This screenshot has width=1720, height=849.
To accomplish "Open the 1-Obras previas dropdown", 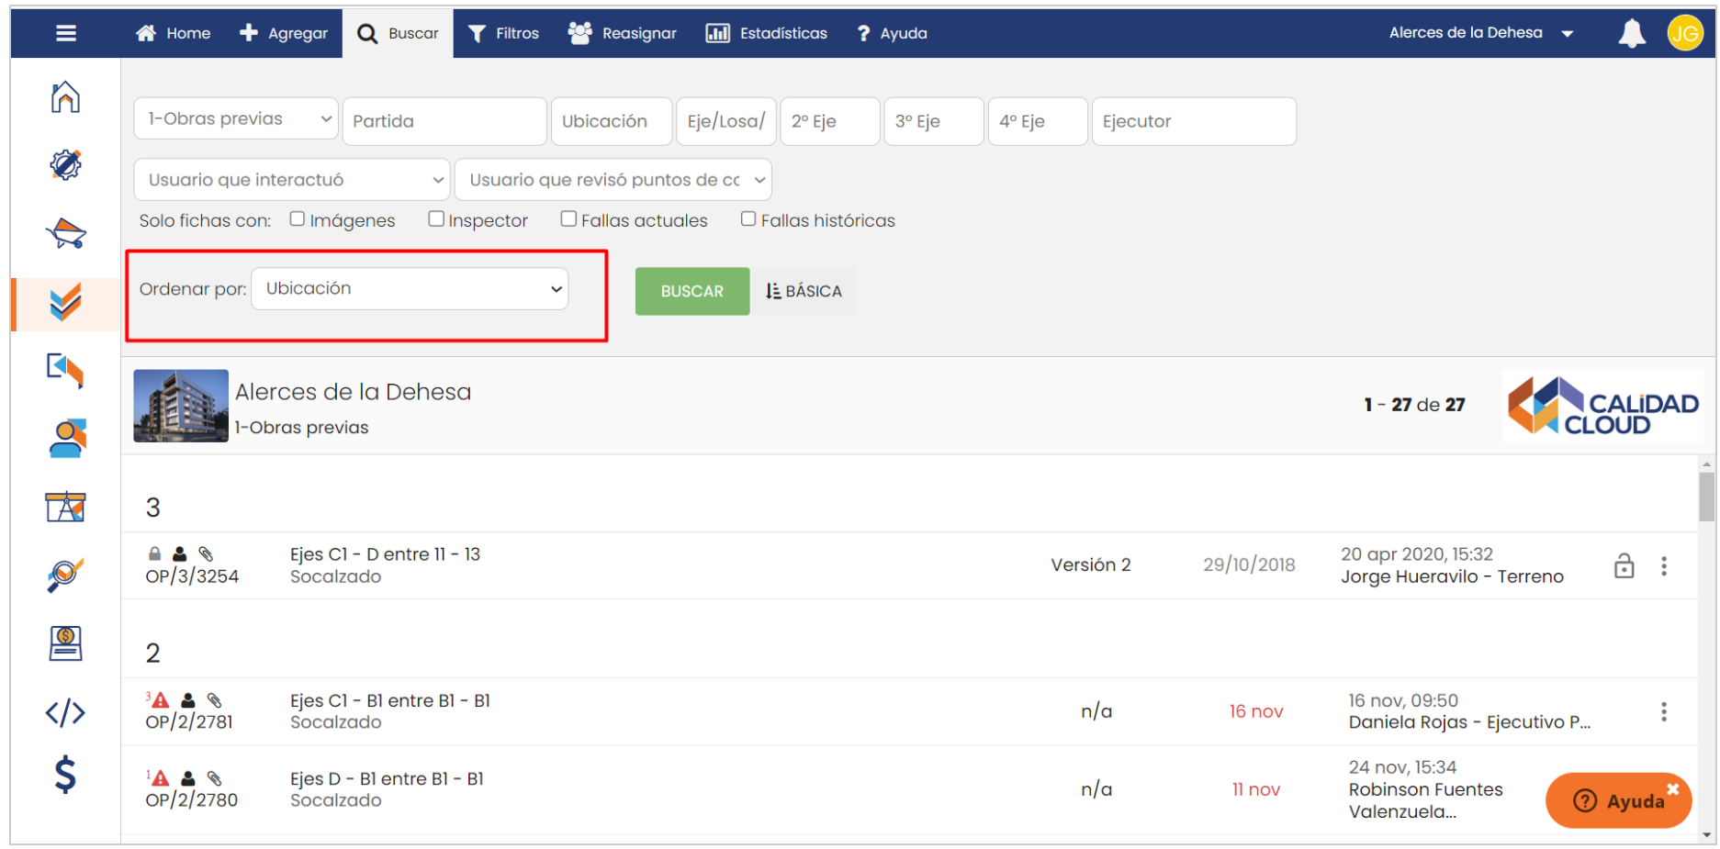I will pos(236,119).
